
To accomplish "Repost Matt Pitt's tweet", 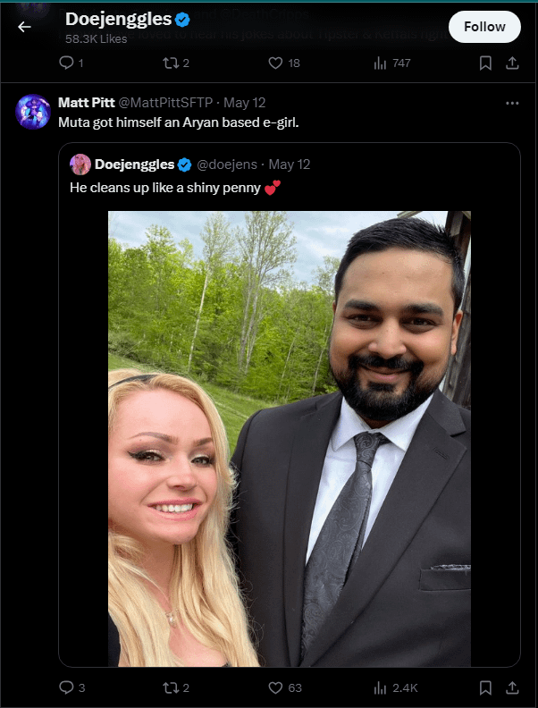I will (175, 687).
